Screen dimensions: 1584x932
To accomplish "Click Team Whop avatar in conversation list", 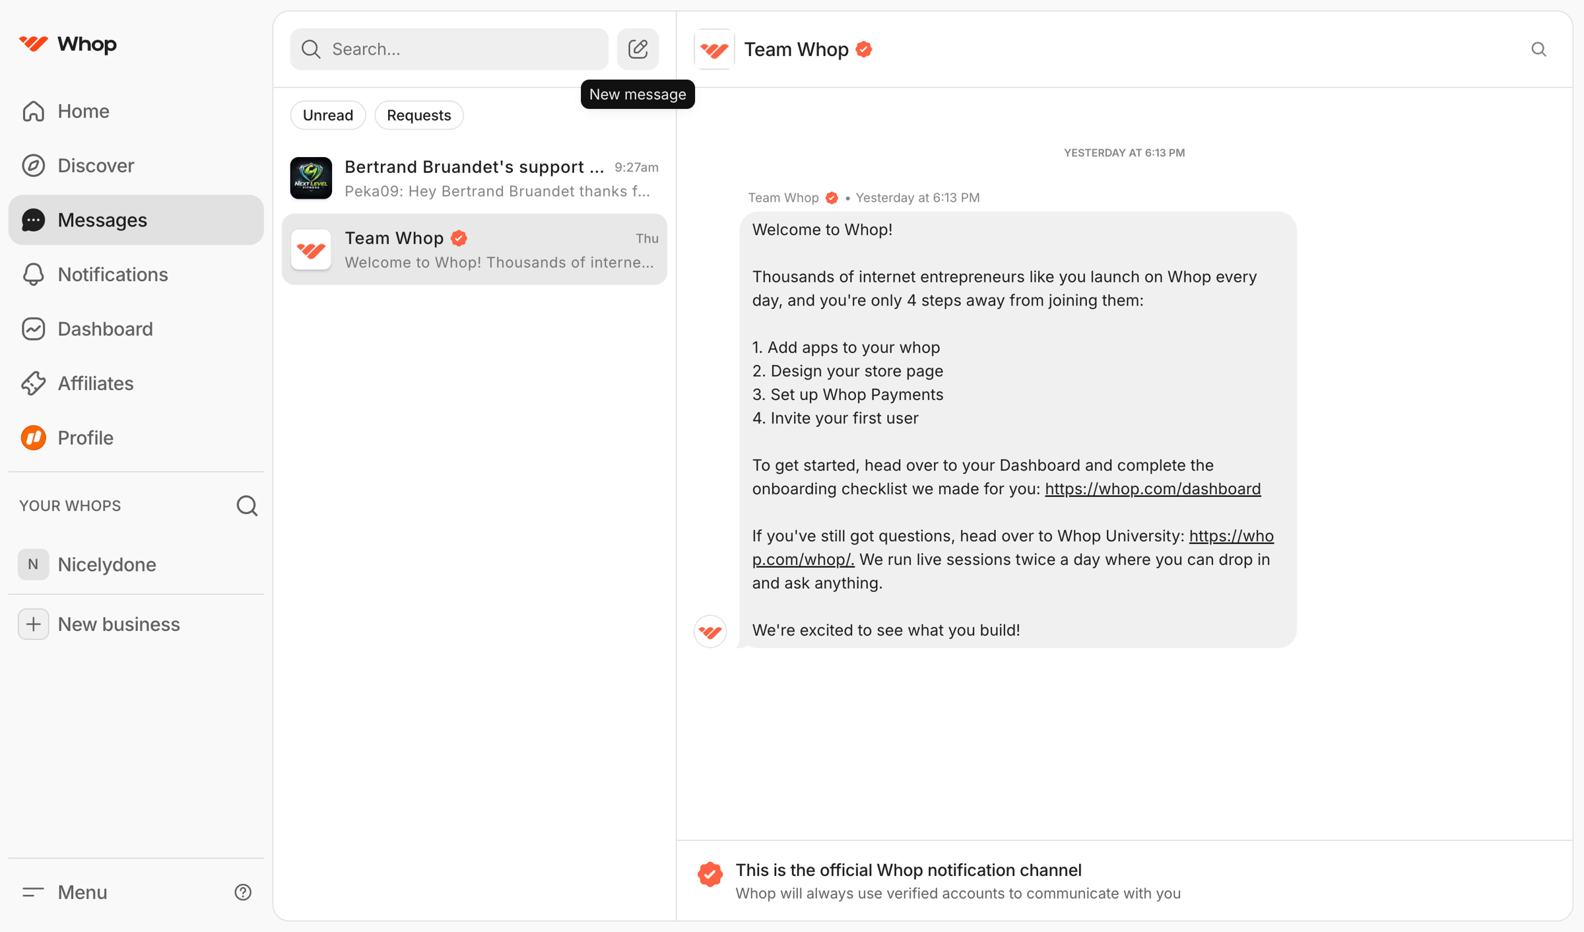I will coord(311,250).
